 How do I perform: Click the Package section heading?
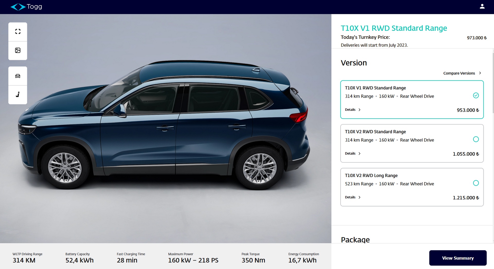coord(355,239)
